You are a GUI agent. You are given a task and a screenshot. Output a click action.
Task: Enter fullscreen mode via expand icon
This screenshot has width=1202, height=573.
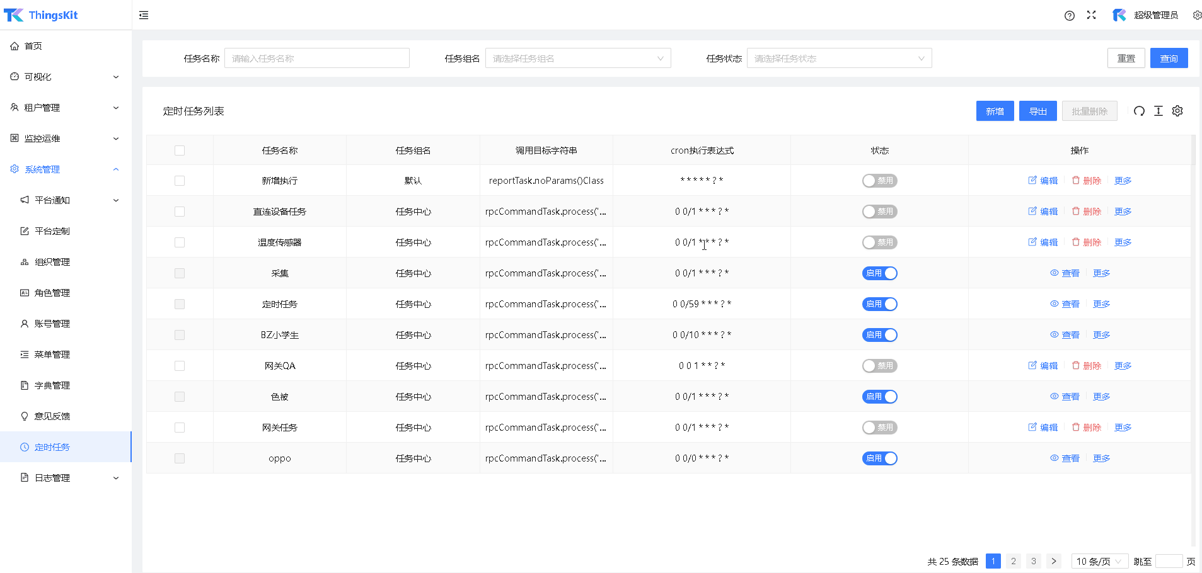(x=1091, y=15)
